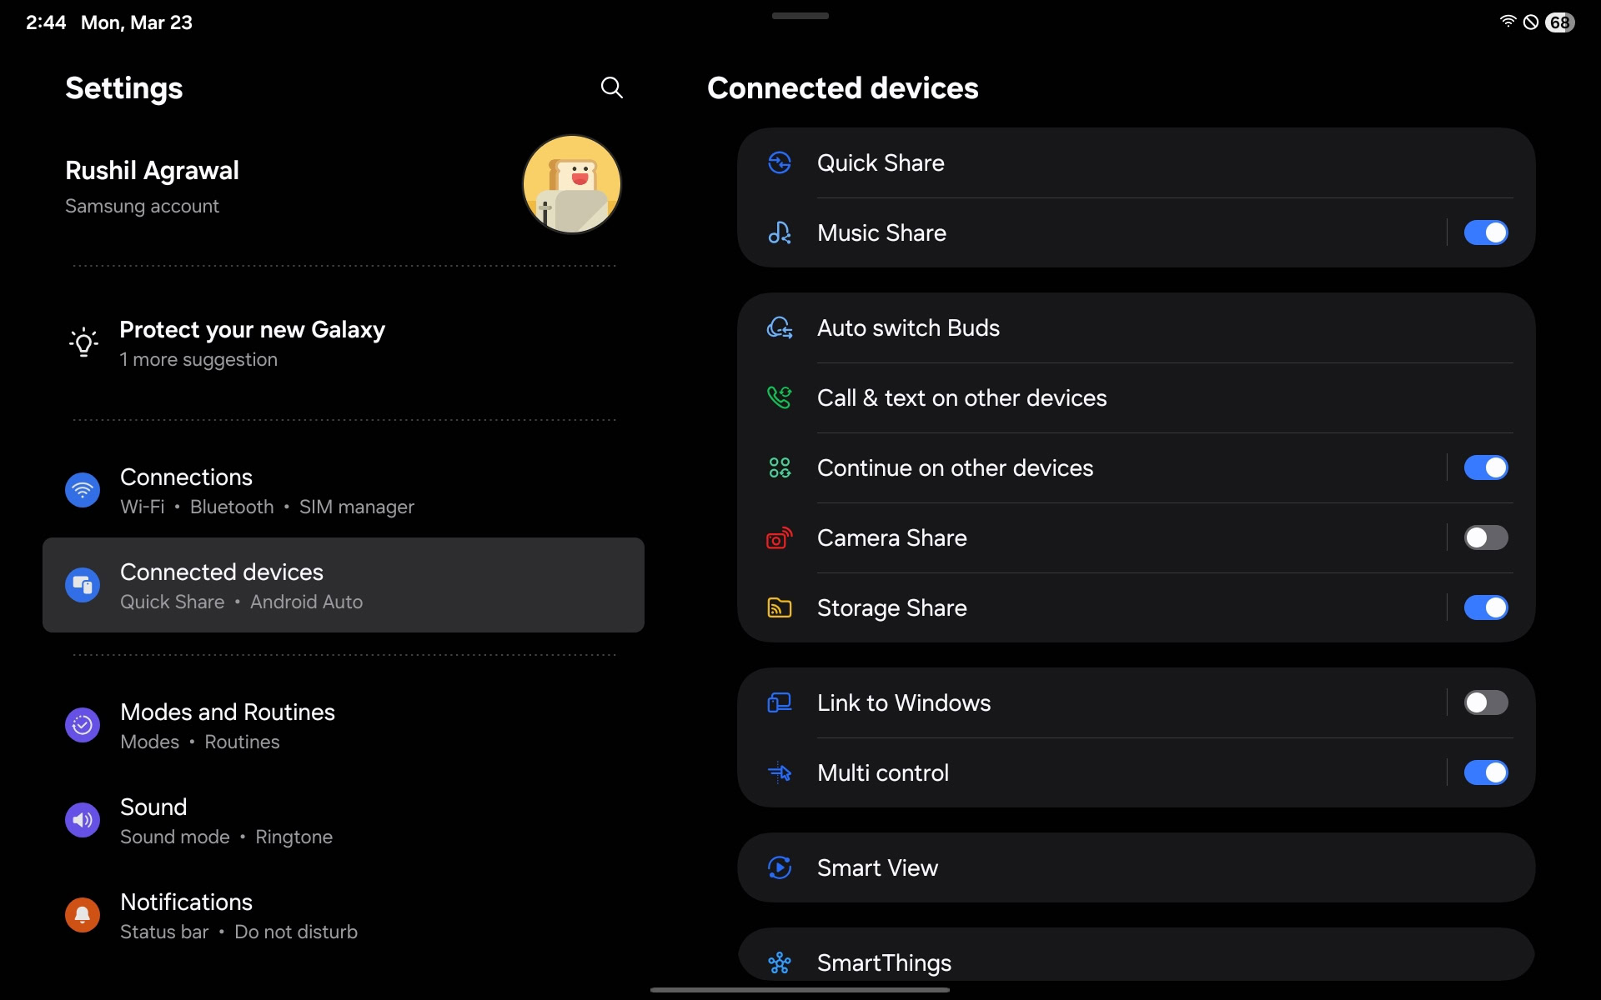Tap the top notification panel handle
Viewport: 1601px width, 1000px height.
(800, 15)
